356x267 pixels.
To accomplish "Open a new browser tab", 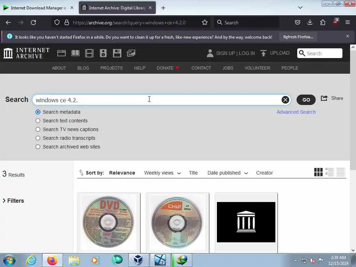I will (163, 8).
